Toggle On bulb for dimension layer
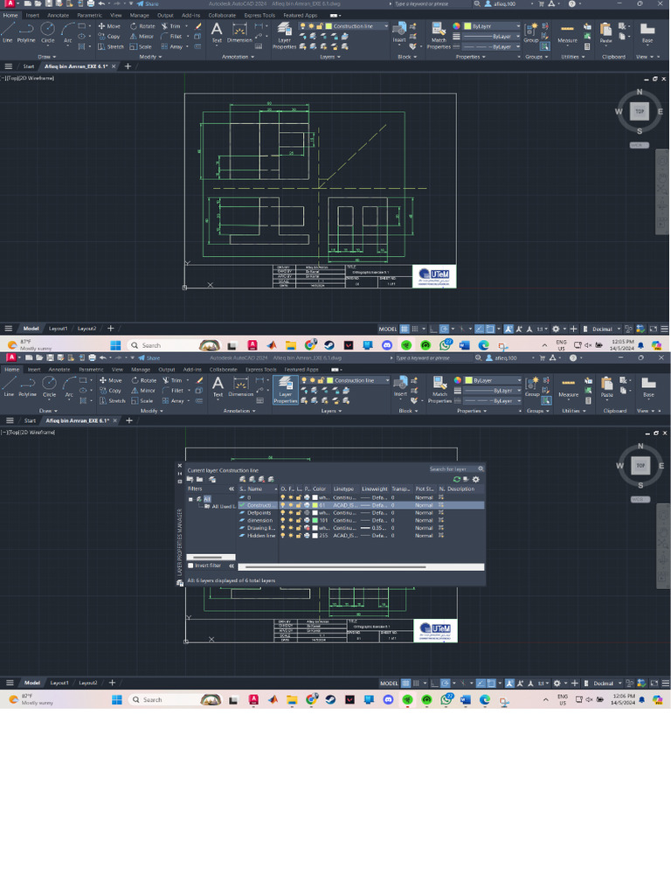 point(282,520)
